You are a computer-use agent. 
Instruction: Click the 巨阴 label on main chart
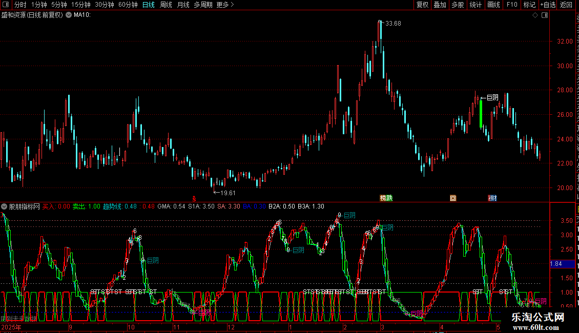(x=492, y=97)
